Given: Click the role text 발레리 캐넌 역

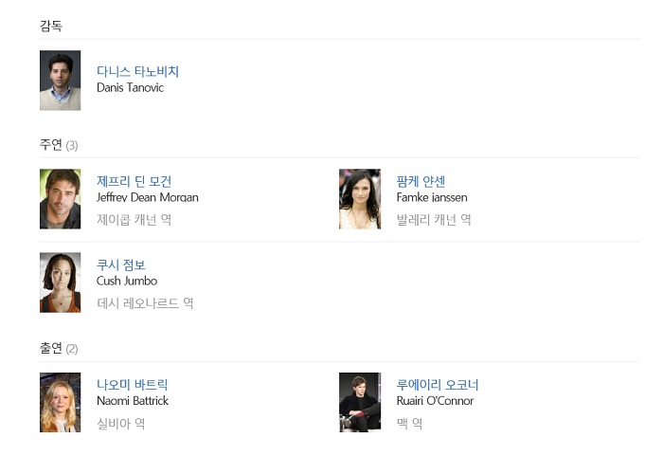Looking at the screenshot, I should tap(434, 219).
